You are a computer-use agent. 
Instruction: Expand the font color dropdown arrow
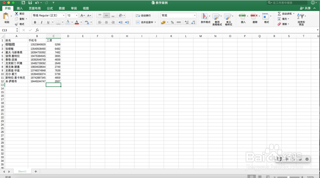81,22
